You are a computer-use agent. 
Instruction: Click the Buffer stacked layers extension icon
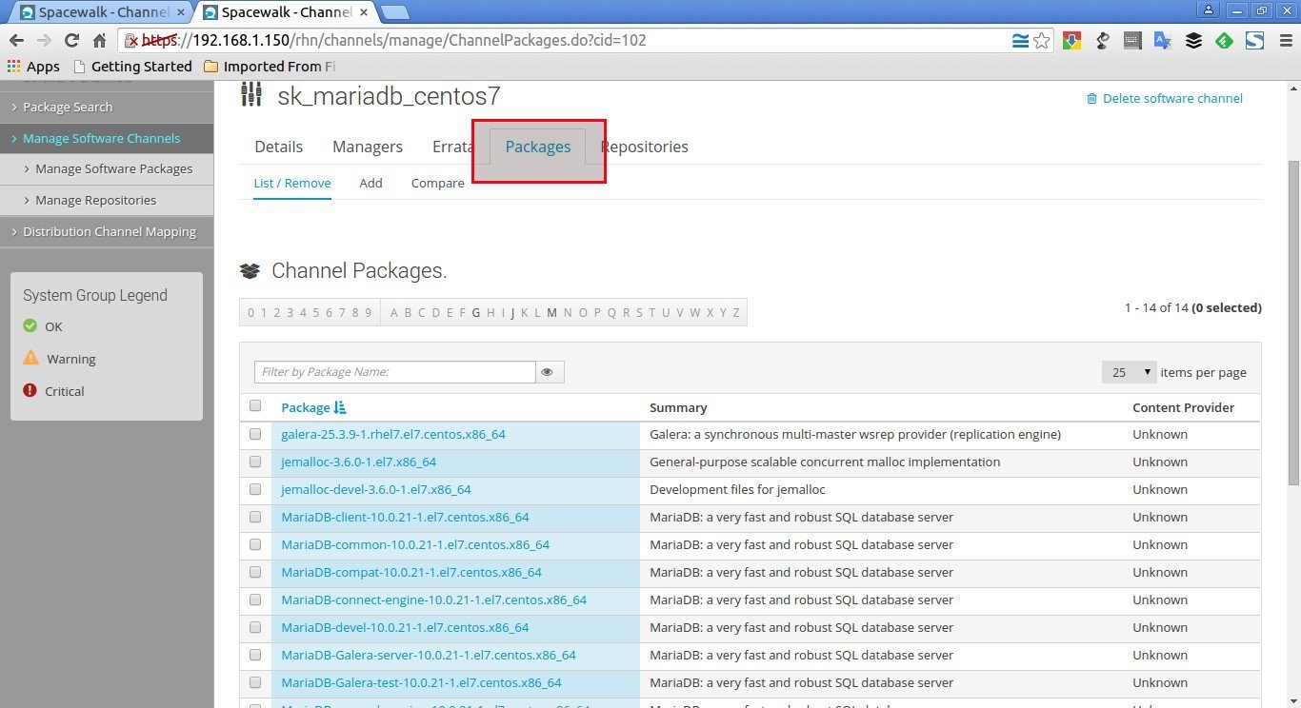coord(1193,41)
